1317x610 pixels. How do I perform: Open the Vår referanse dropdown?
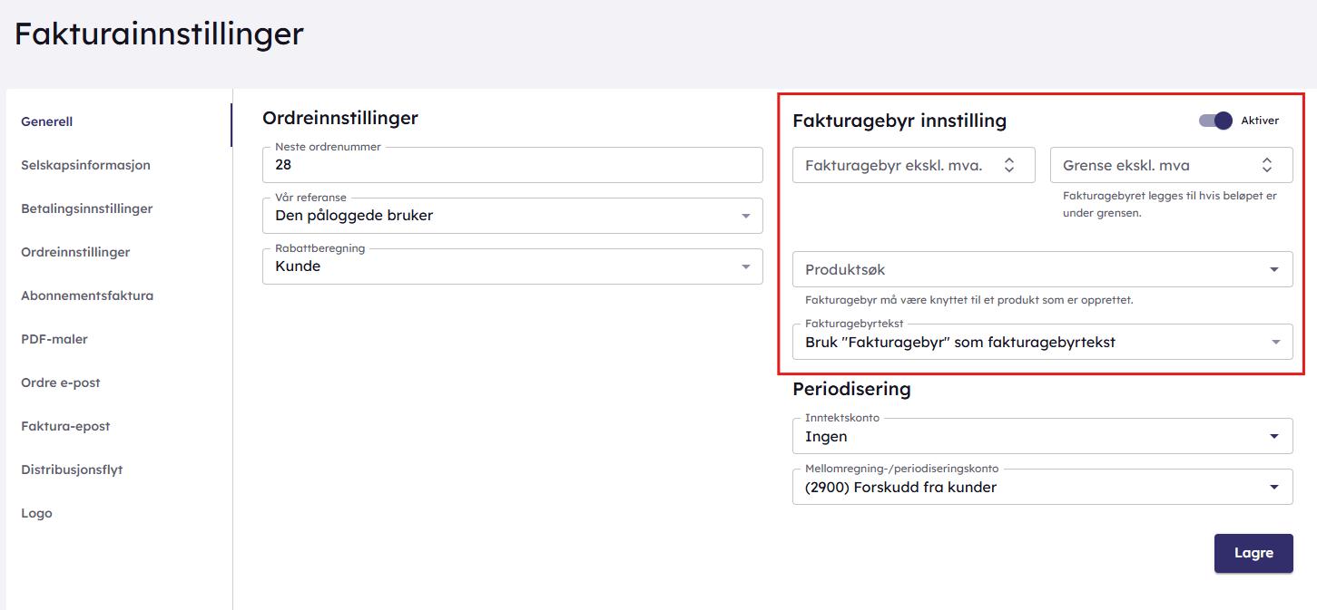click(745, 216)
